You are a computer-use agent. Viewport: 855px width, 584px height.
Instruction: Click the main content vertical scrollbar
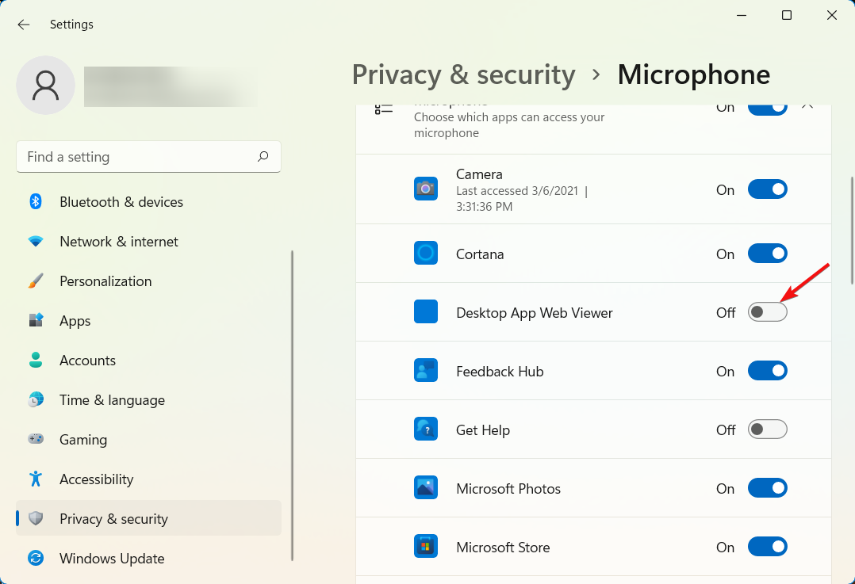(852, 230)
